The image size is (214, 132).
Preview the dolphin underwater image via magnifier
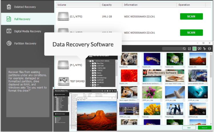click(205, 96)
